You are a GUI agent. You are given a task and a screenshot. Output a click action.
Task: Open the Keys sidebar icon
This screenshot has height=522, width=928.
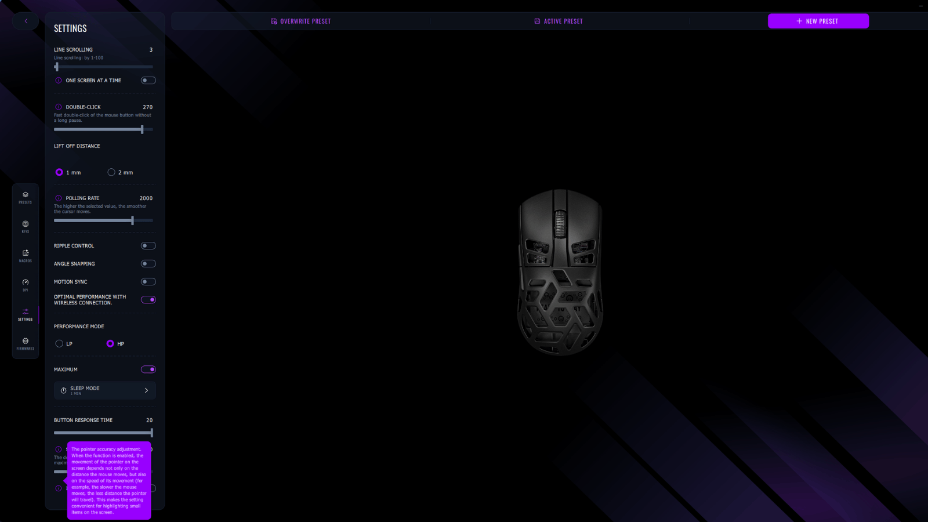click(26, 226)
